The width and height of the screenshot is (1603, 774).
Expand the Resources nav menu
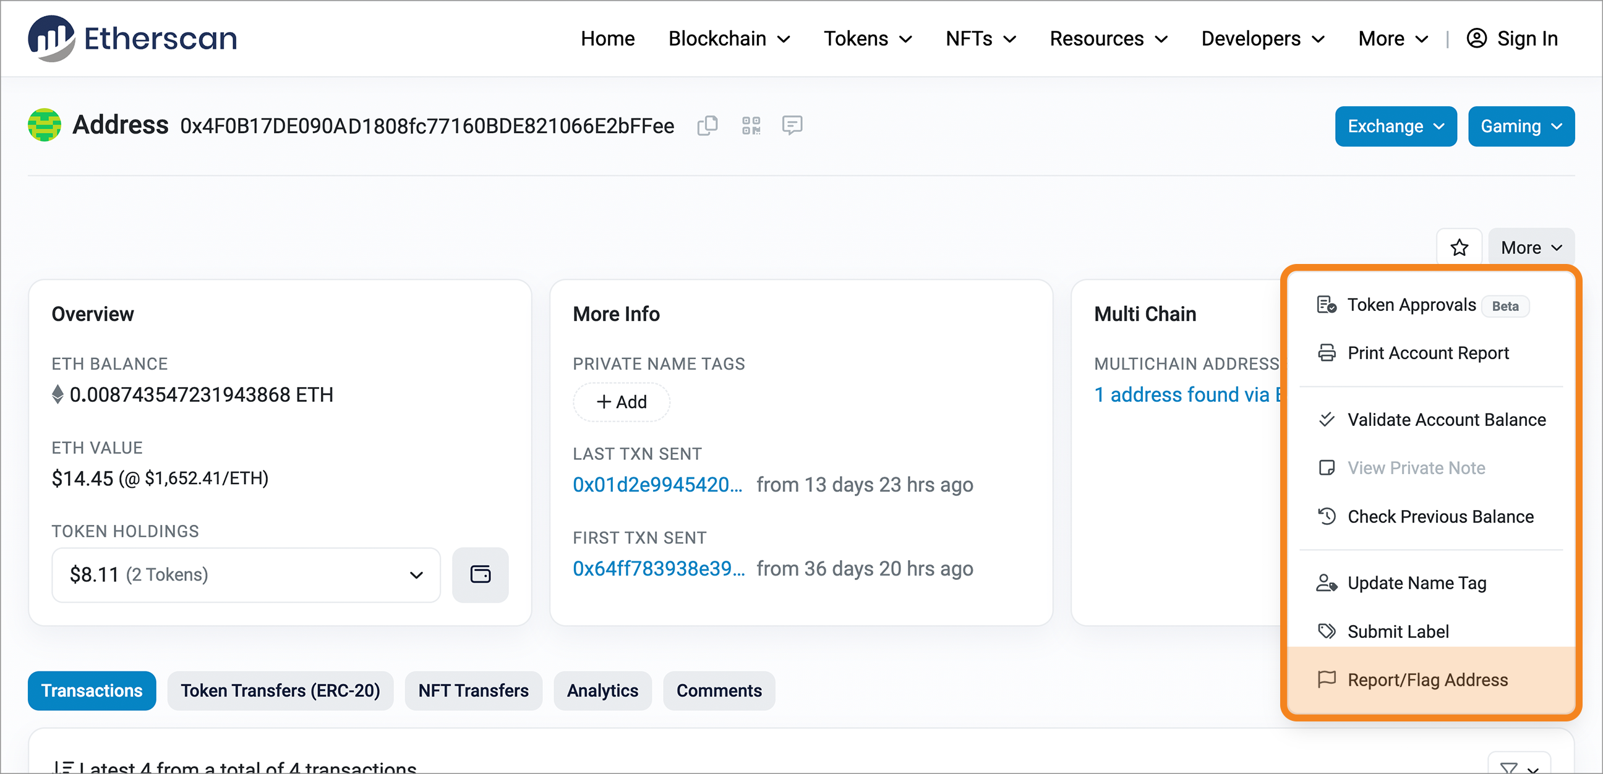pos(1108,38)
